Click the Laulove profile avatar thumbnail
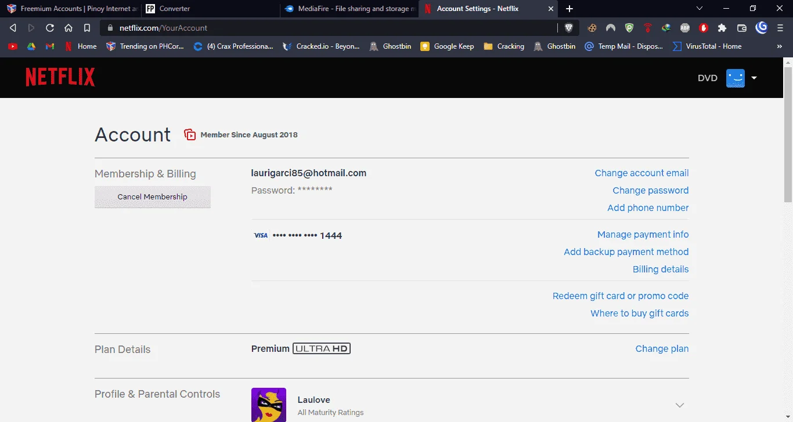Image resolution: width=793 pixels, height=422 pixels. pos(269,405)
